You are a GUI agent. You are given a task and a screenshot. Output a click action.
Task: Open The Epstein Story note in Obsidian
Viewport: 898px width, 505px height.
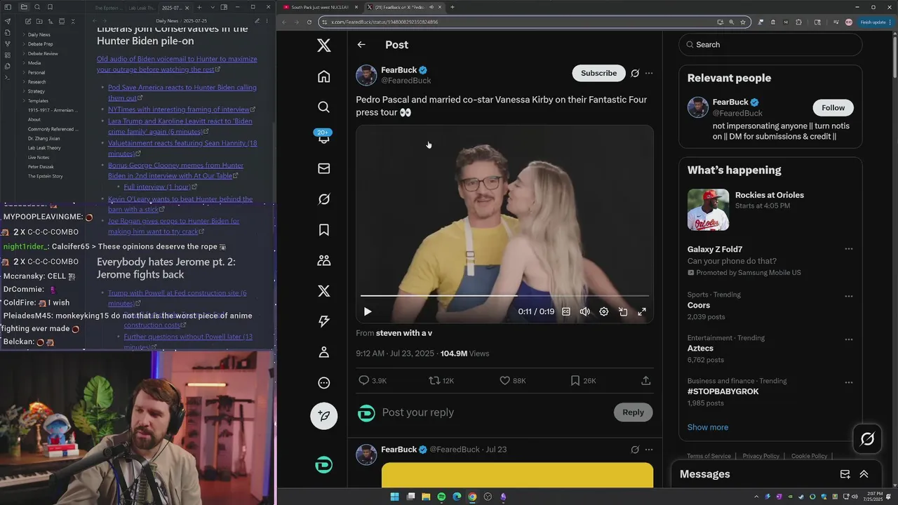tap(45, 176)
